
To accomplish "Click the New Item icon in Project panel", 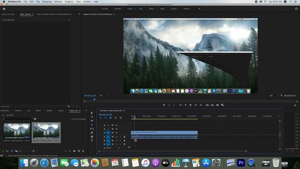I will tap(79, 151).
